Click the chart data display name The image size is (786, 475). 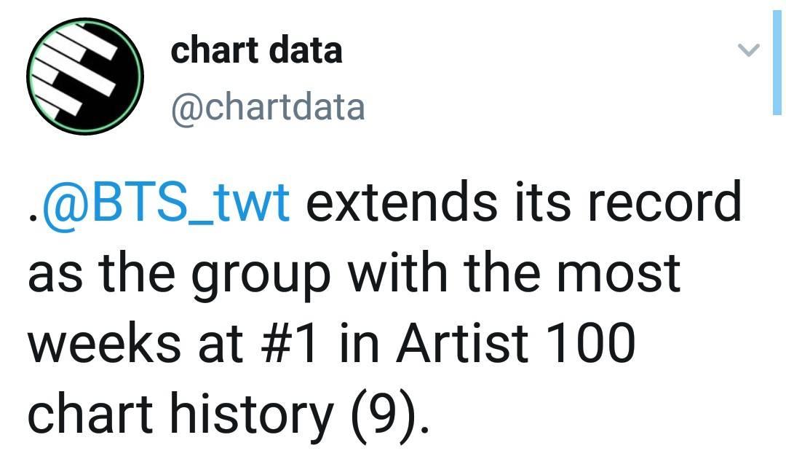[x=256, y=51]
